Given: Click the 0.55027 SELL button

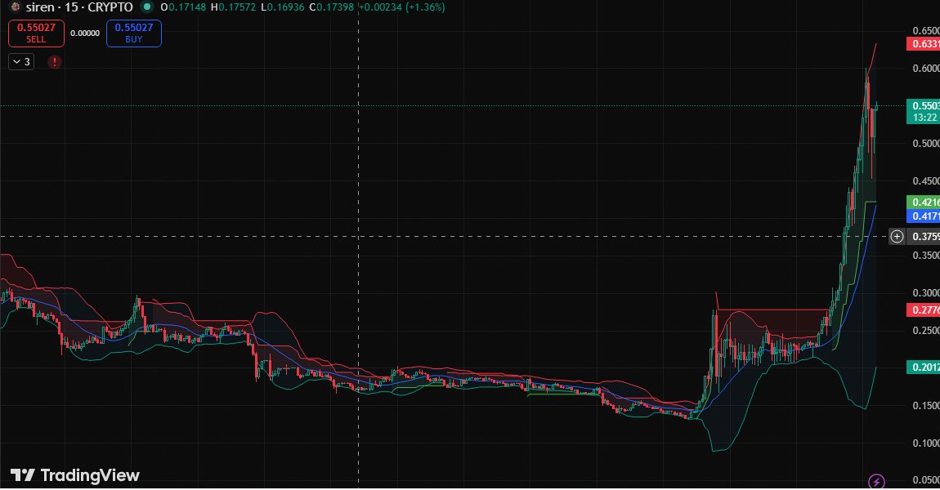Looking at the screenshot, I should (36, 33).
